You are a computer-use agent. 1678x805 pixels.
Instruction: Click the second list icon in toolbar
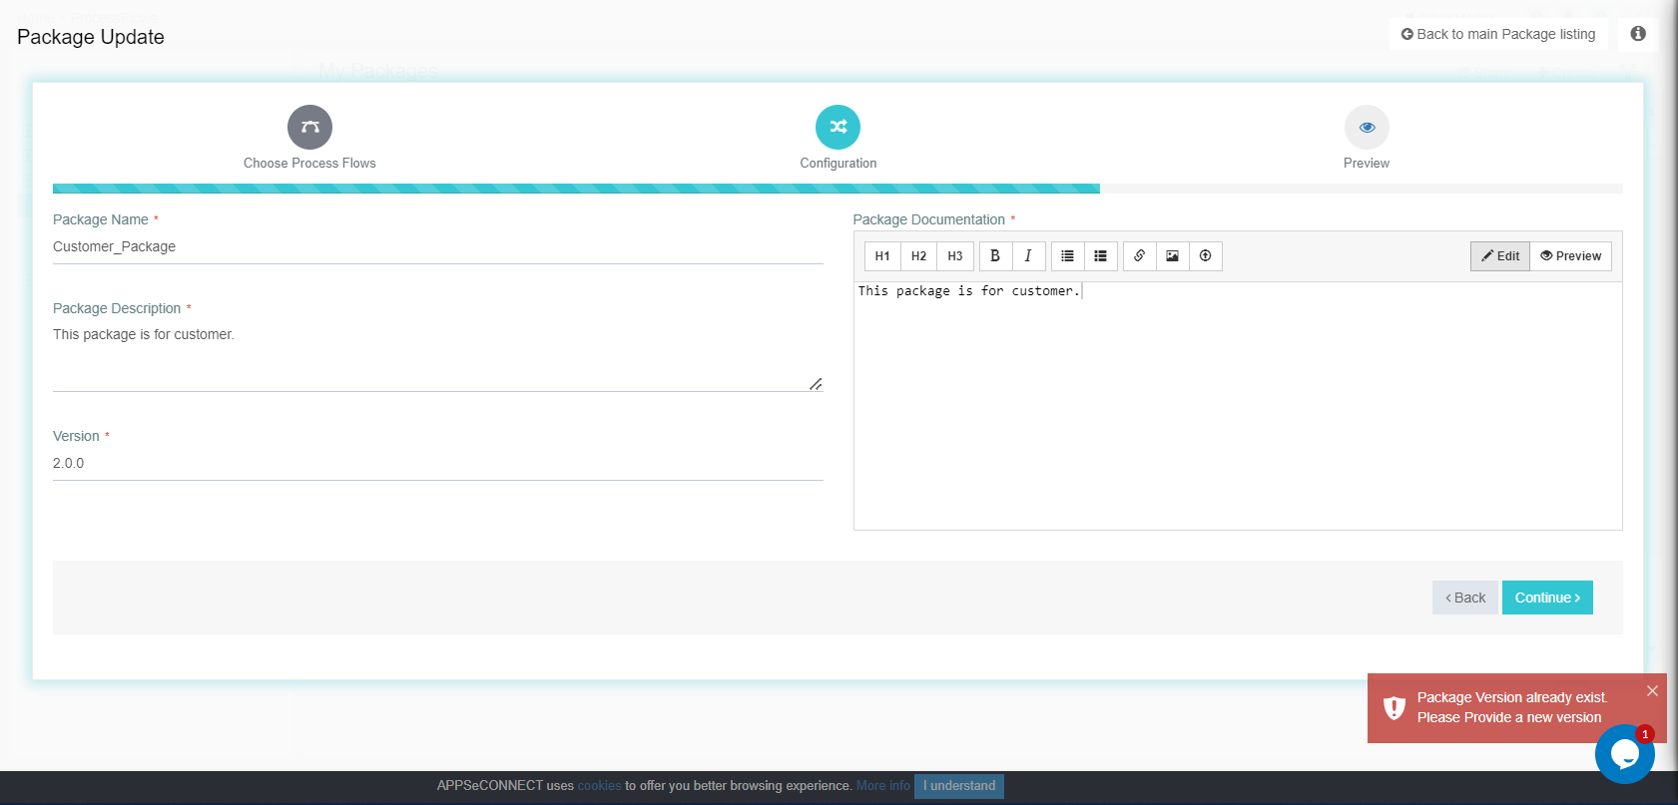(x=1100, y=256)
